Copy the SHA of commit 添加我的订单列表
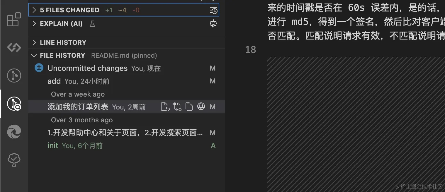This screenshot has height=192, width=445. (189, 107)
